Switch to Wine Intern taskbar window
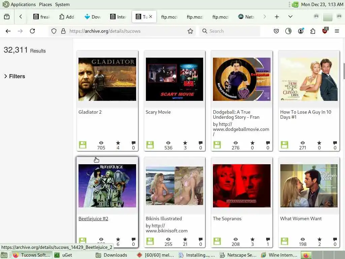 coord(279,255)
